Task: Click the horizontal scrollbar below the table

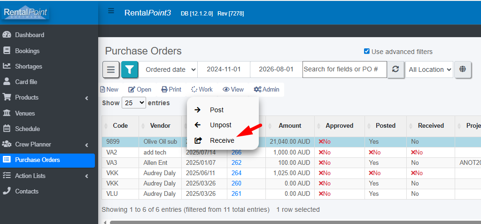Action: (x=295, y=222)
